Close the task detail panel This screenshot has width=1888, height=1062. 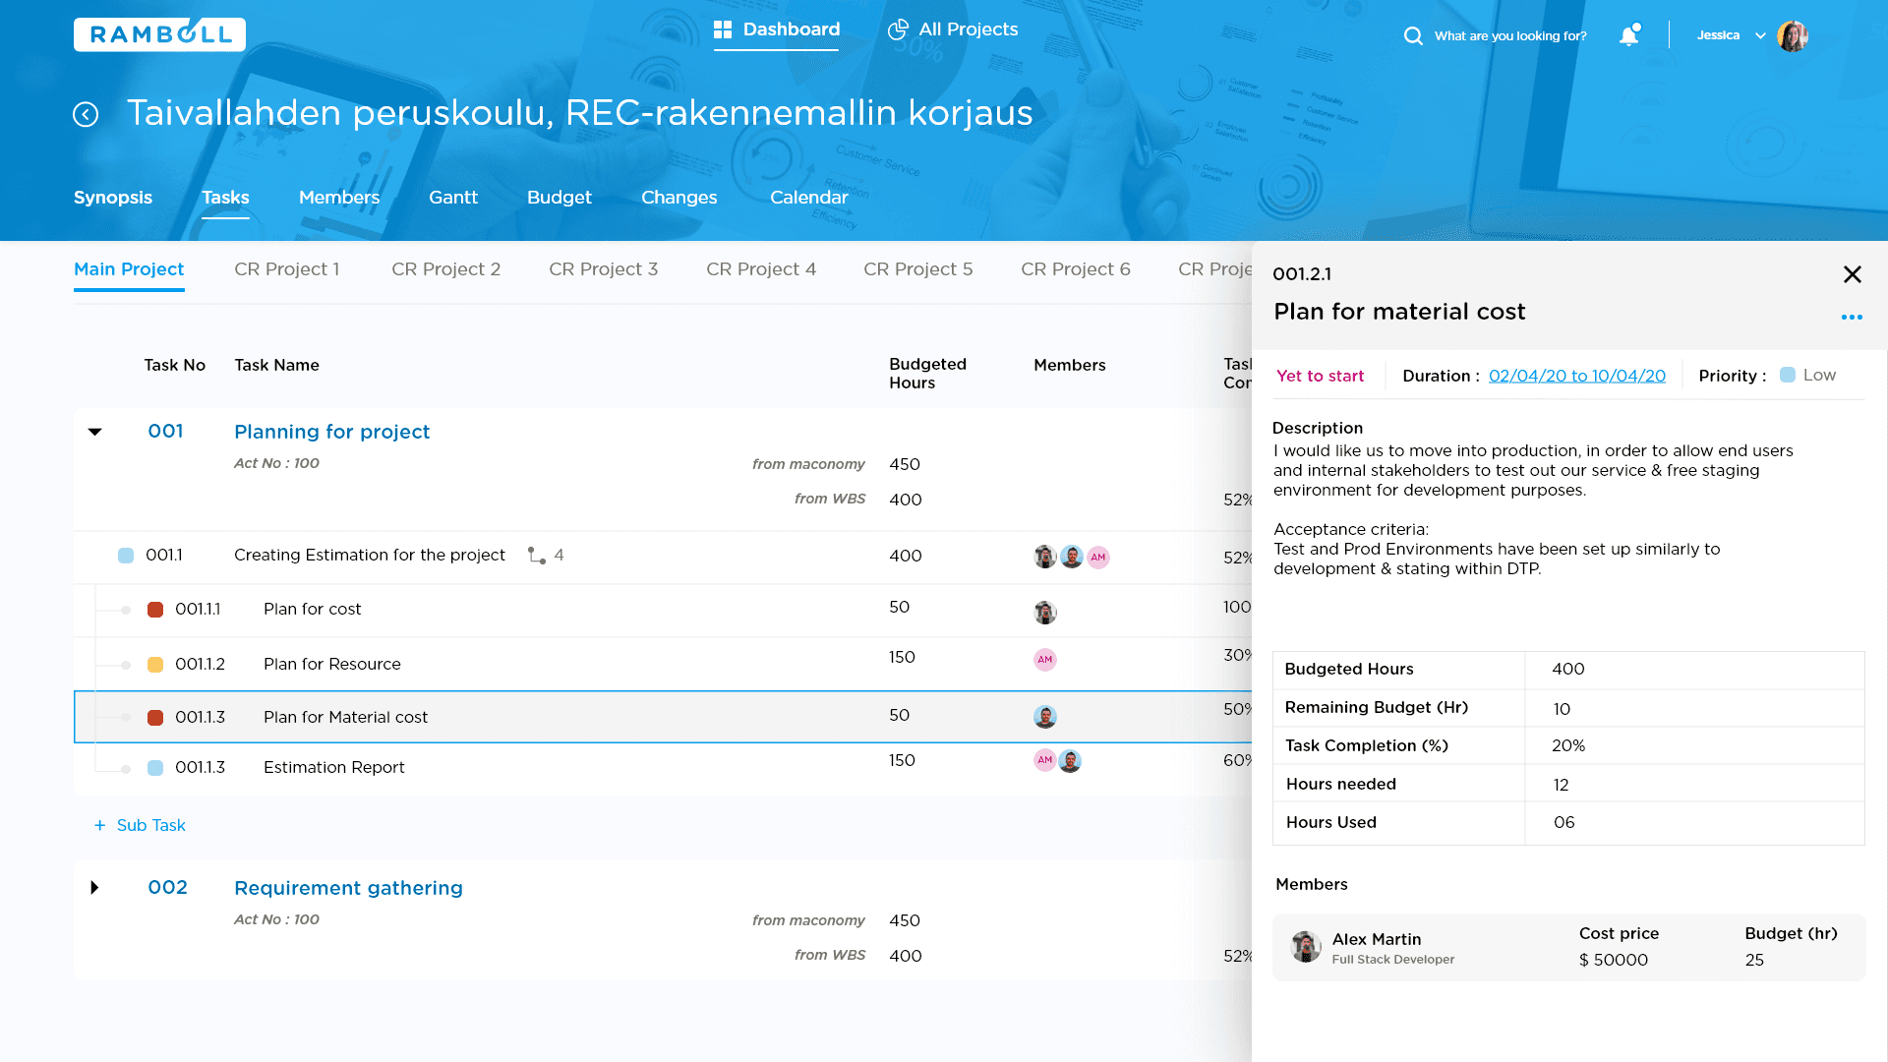point(1852,274)
